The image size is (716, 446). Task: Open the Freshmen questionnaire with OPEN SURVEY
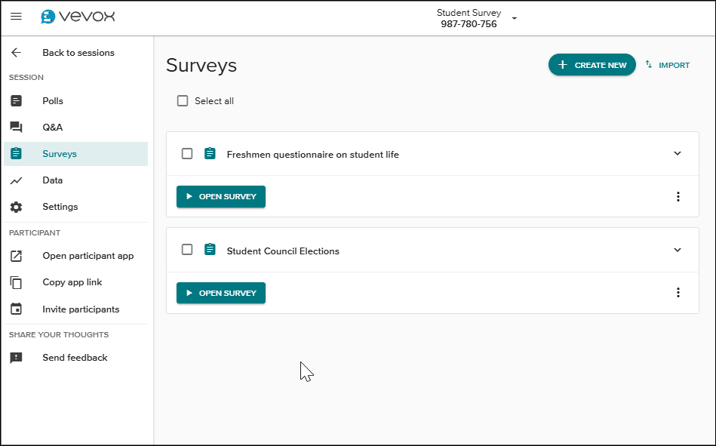(220, 196)
